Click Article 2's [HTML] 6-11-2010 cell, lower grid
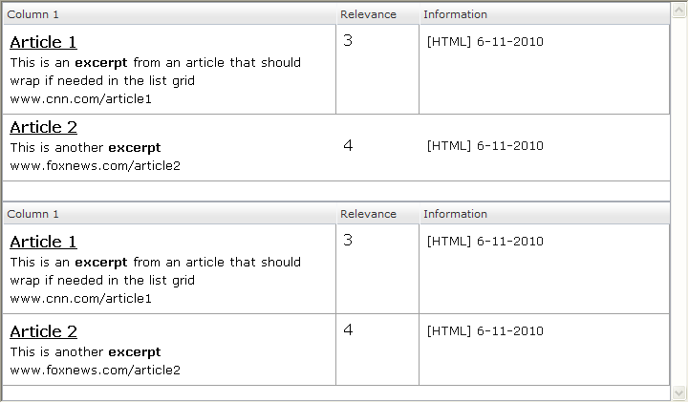The image size is (689, 403). pos(484,331)
